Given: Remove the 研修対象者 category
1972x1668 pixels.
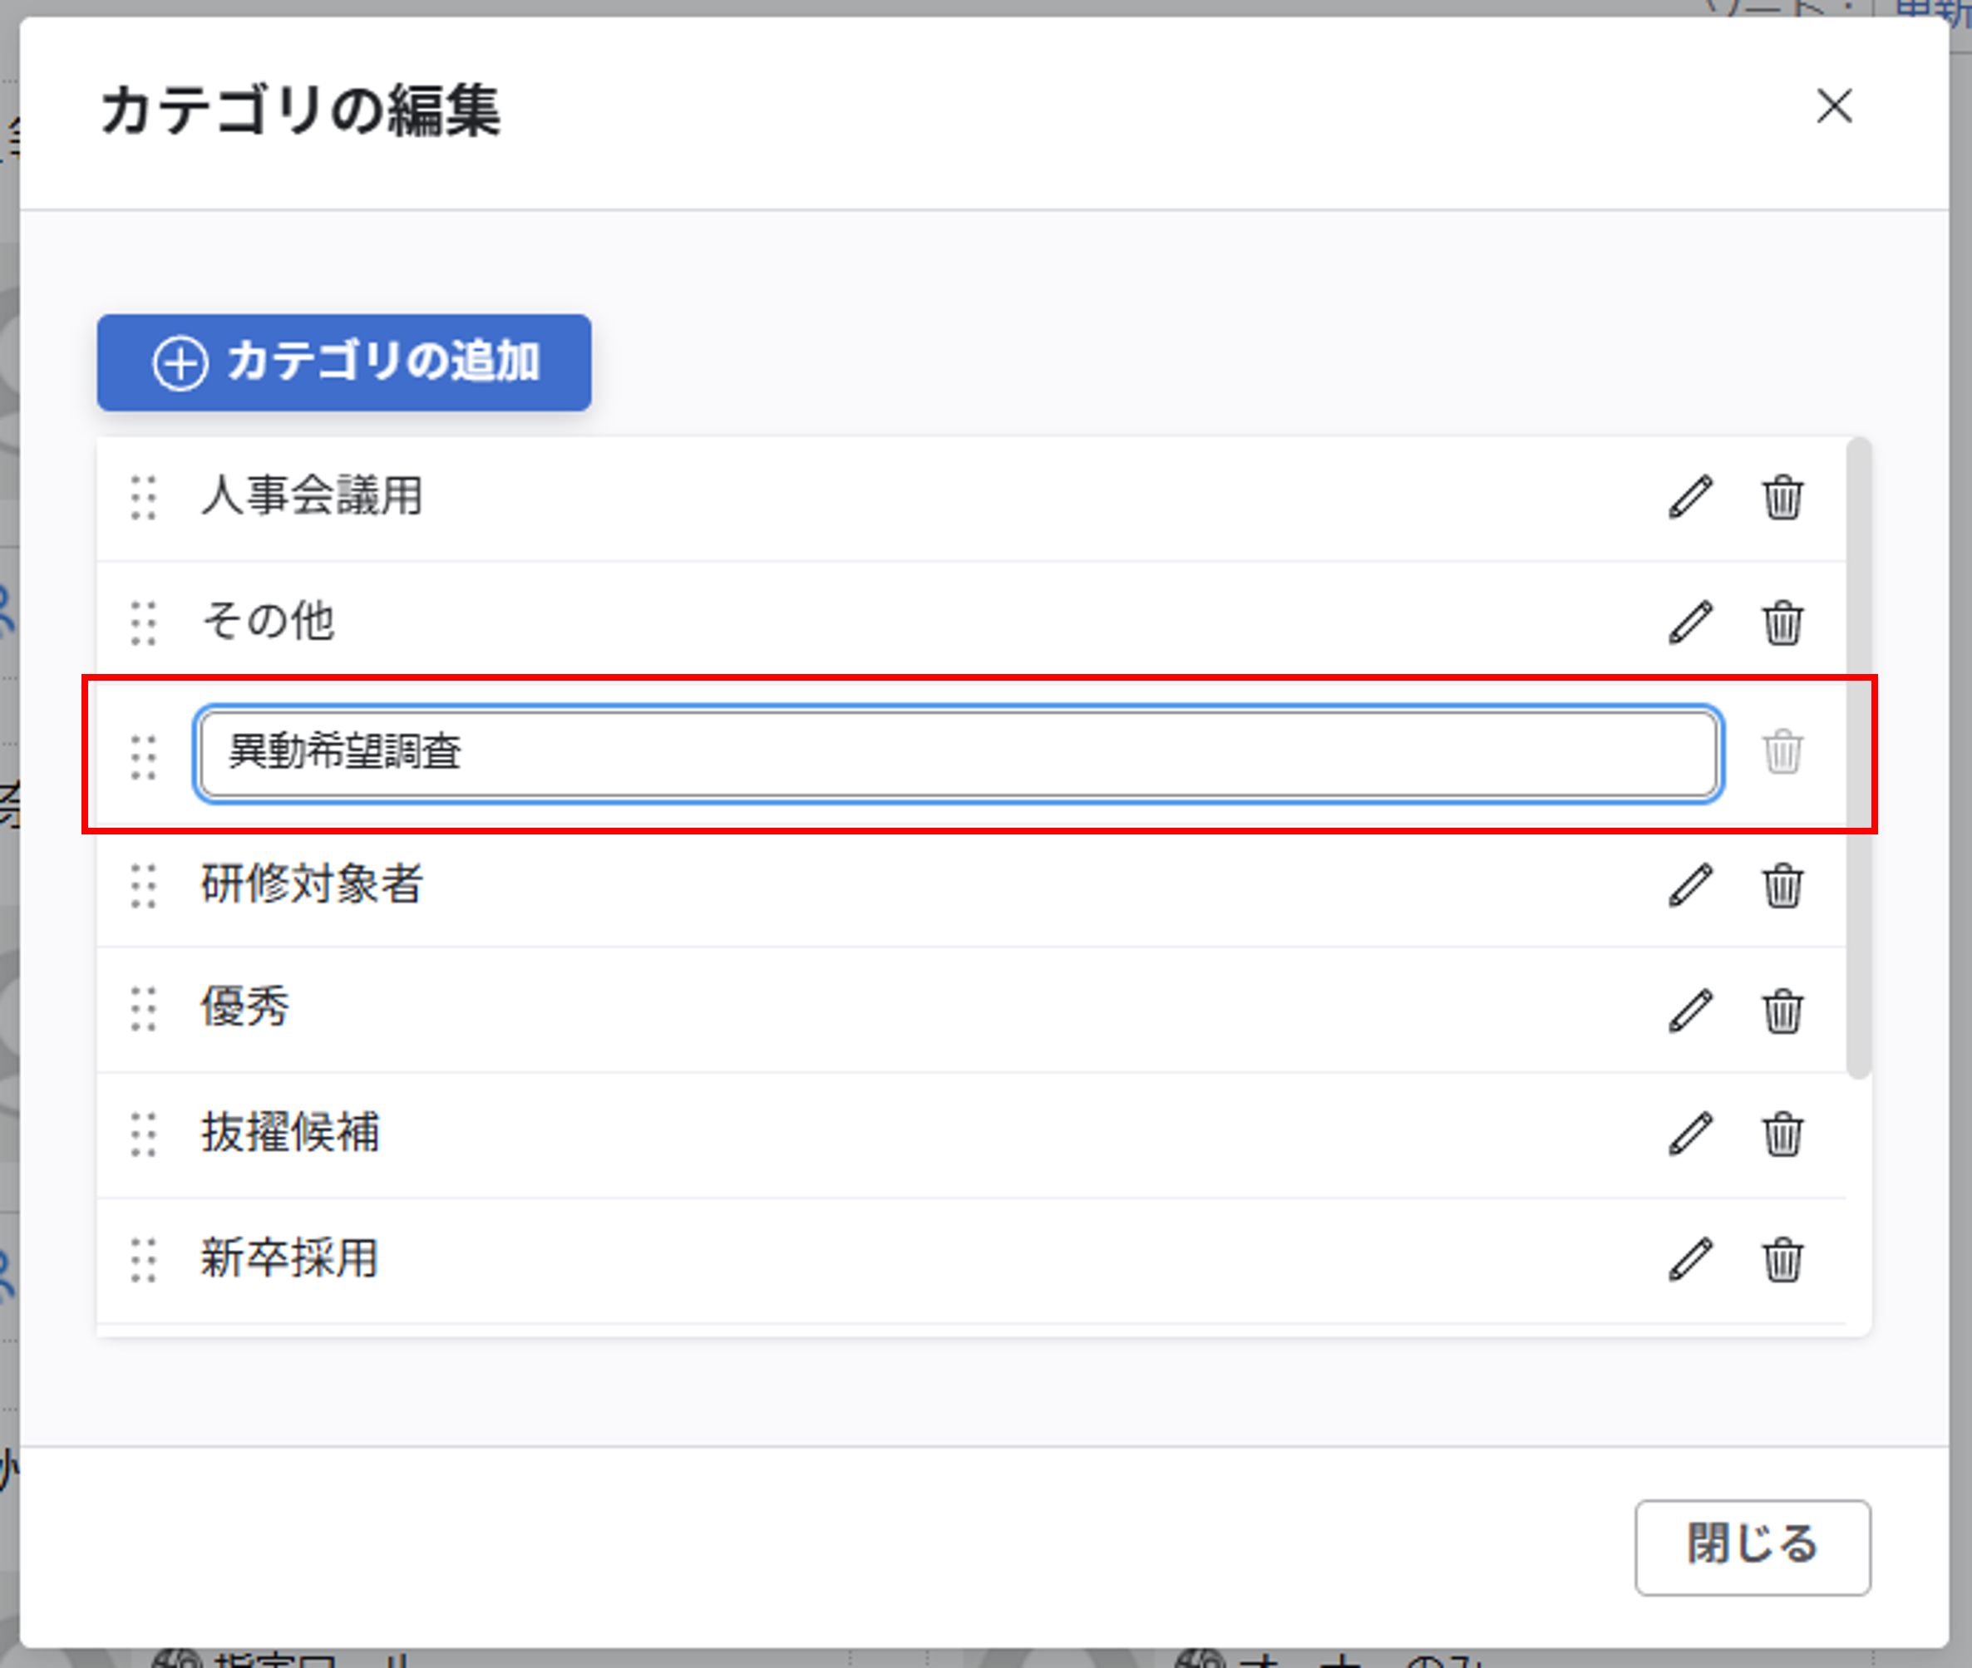Looking at the screenshot, I should click(1782, 885).
